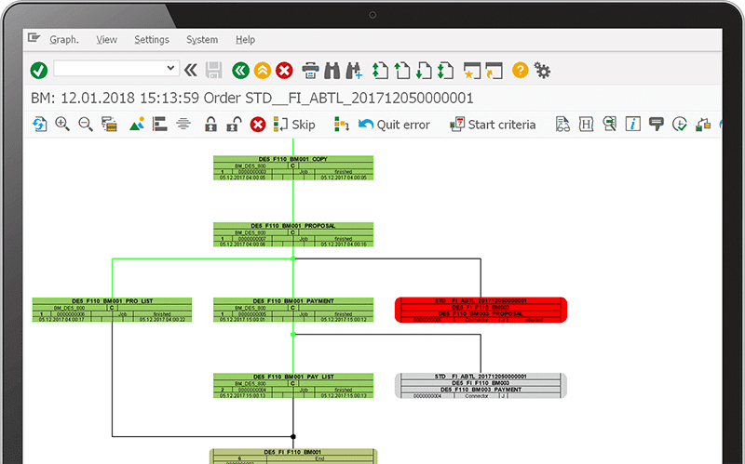Select the DE5_F110_BM001_PRO_LIST job node
The width and height of the screenshot is (745, 464).
112,310
